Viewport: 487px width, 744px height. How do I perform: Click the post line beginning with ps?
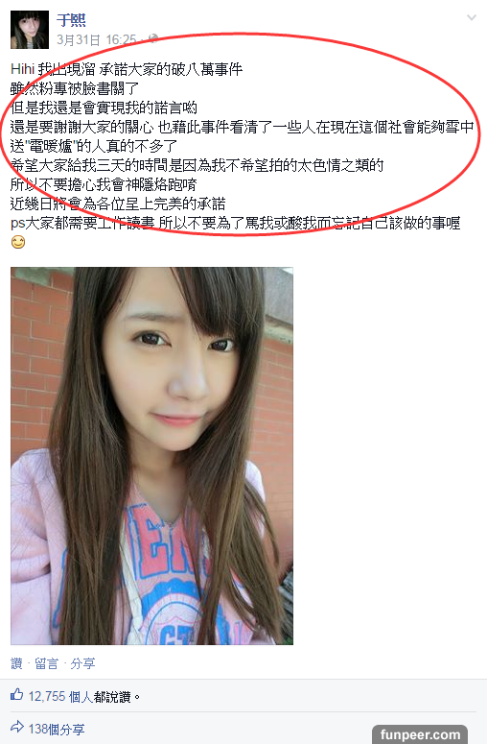pos(236,223)
